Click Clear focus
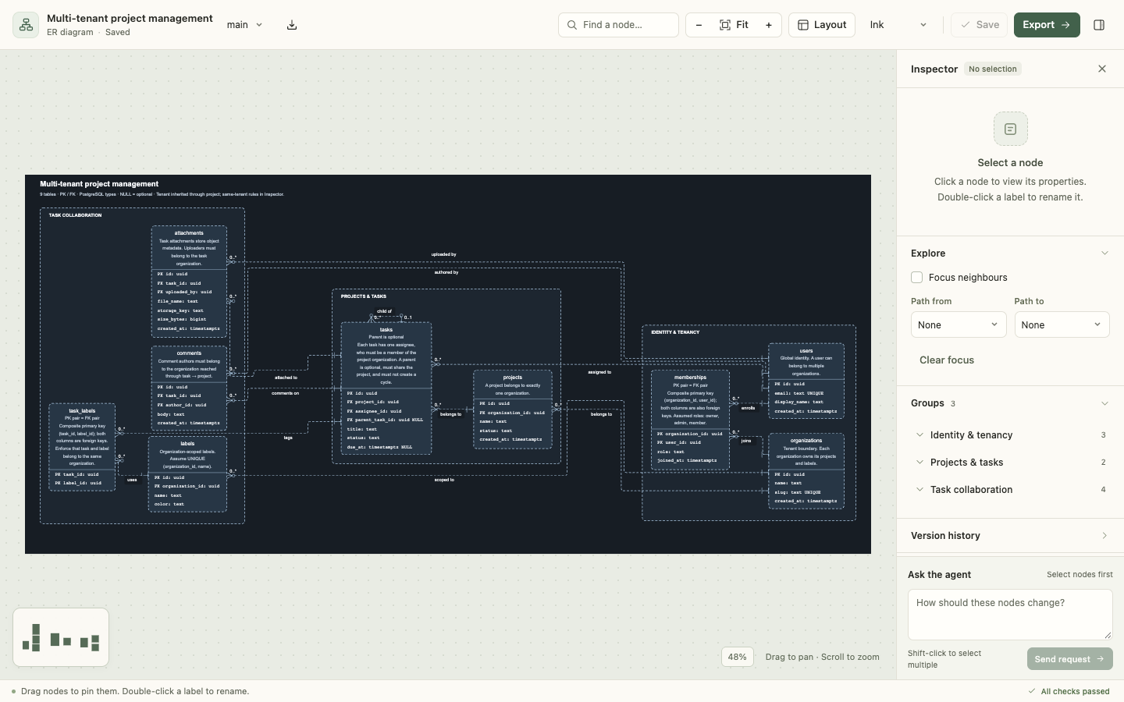This screenshot has width=1124, height=702. (x=947, y=360)
